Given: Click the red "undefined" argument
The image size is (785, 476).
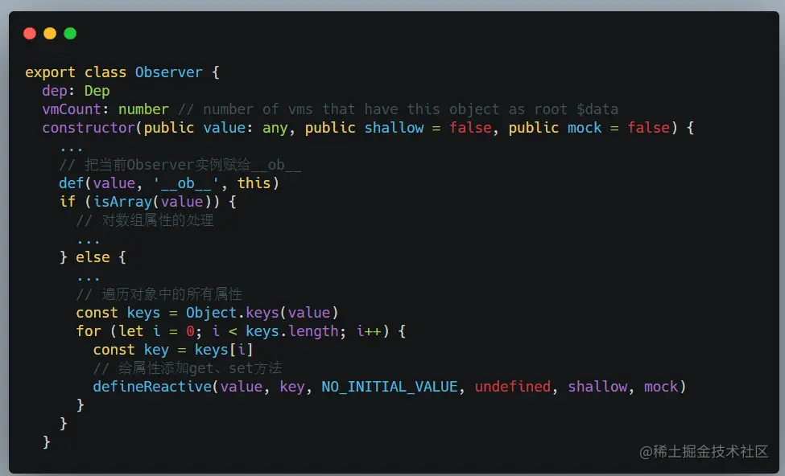Looking at the screenshot, I should tap(513, 387).
